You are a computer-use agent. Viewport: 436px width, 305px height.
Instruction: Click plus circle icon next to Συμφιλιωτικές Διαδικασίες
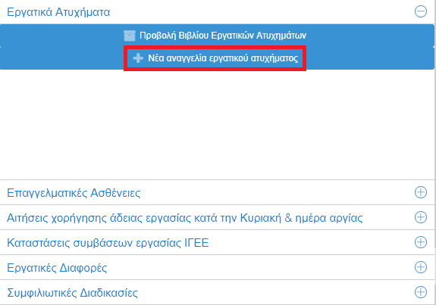coord(420,292)
